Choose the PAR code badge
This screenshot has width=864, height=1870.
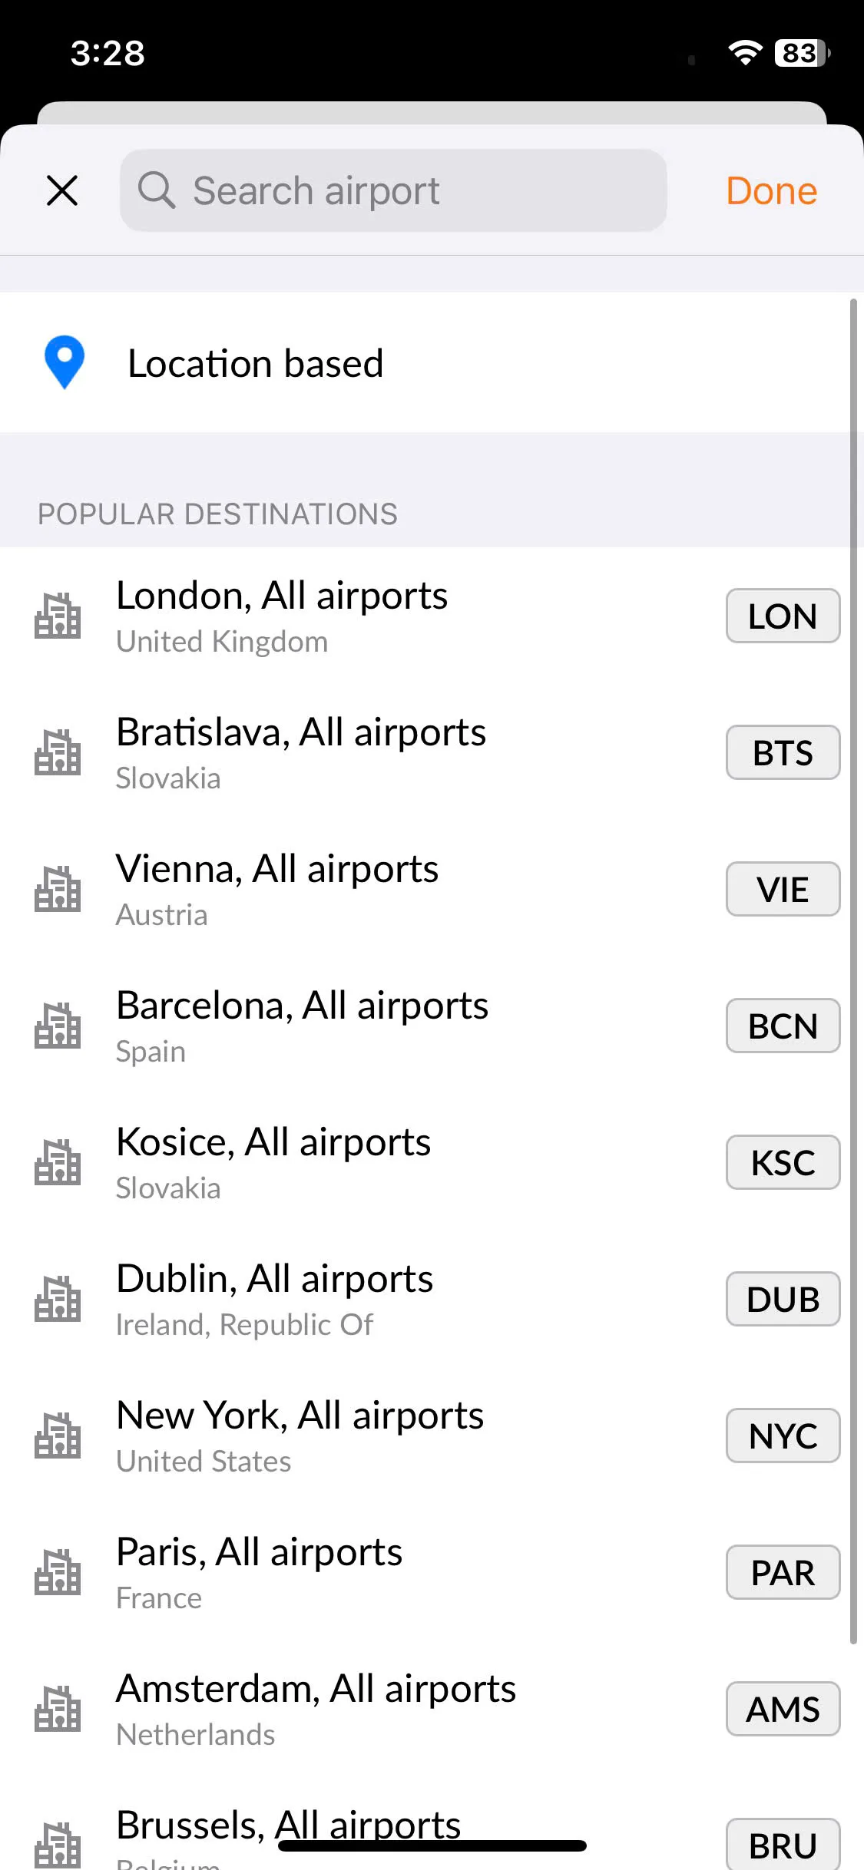[x=783, y=1572]
